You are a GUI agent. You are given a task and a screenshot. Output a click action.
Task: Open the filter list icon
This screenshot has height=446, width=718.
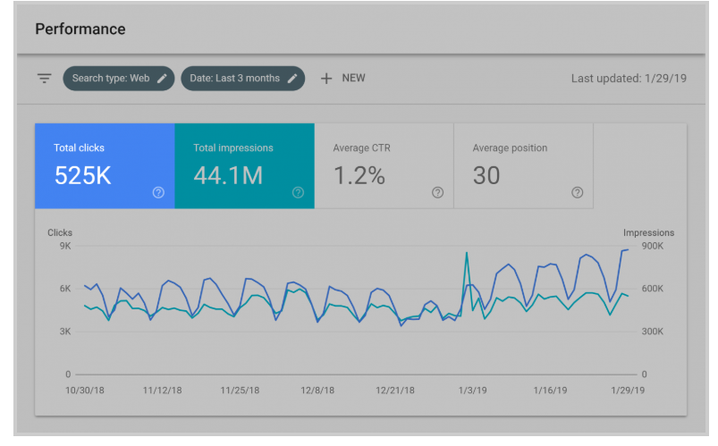click(x=45, y=79)
